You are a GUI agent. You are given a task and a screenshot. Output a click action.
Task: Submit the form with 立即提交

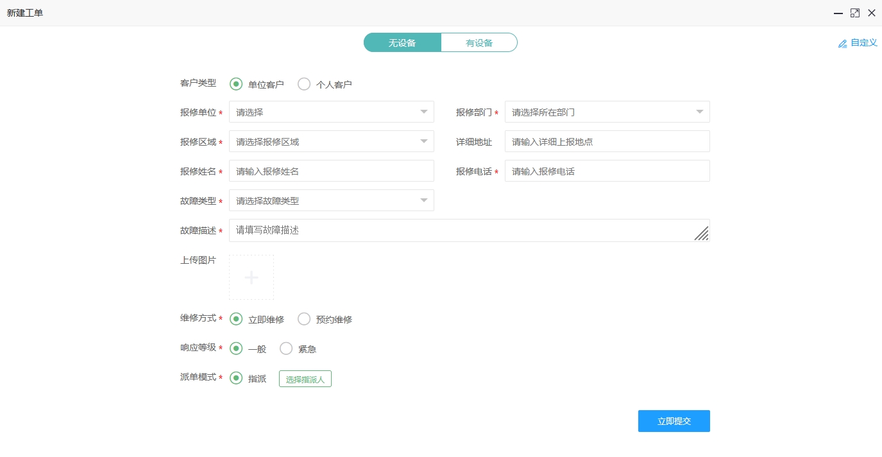(x=674, y=420)
